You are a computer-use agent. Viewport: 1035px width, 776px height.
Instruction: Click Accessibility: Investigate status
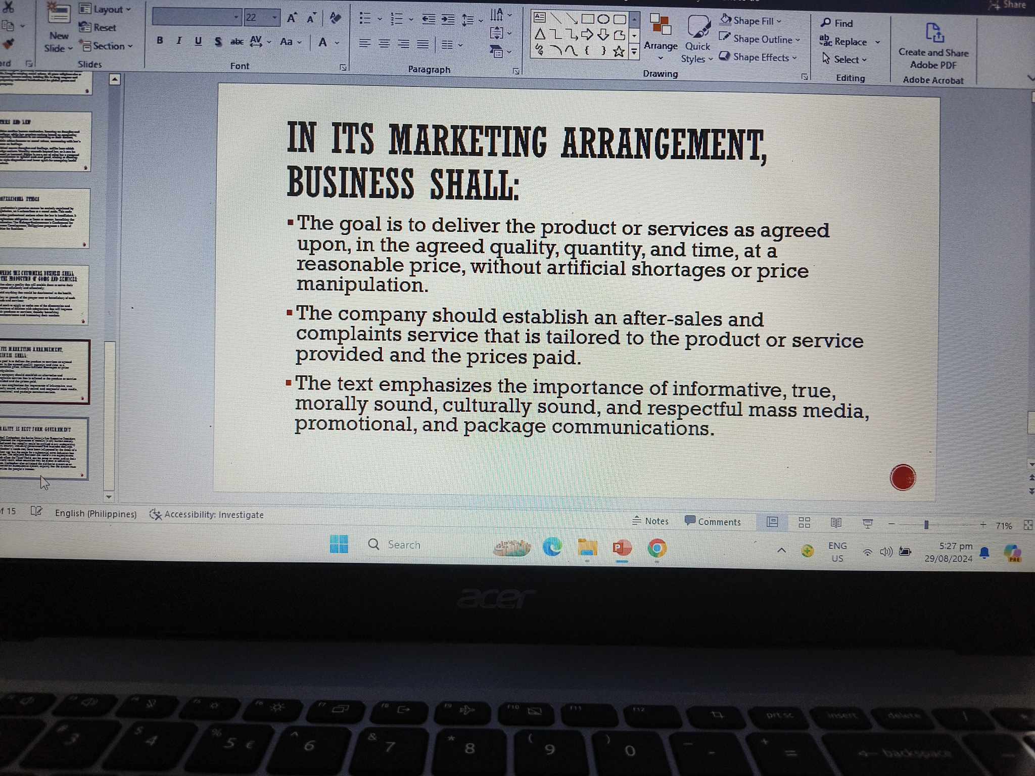(207, 514)
